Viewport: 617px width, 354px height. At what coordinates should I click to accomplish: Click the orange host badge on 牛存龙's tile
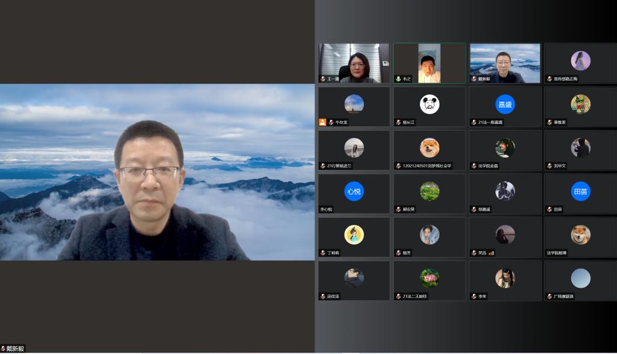(x=322, y=122)
